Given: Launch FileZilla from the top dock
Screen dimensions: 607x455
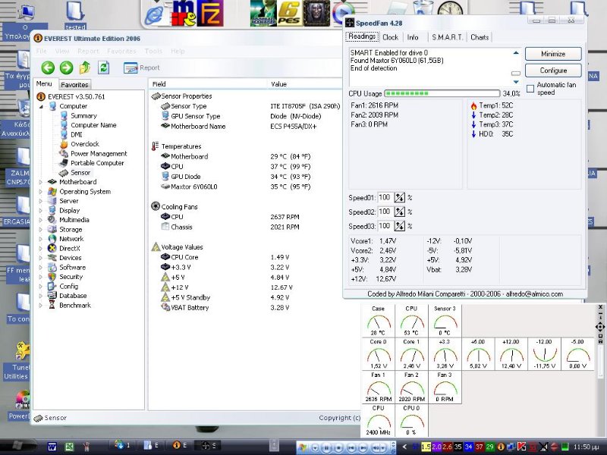Looking at the screenshot, I should 210,13.
